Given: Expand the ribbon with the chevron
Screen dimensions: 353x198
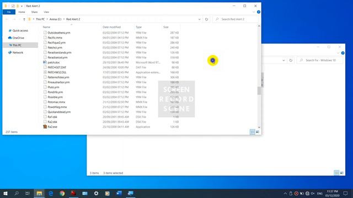Looking at the screenshot, I should 254,12.
